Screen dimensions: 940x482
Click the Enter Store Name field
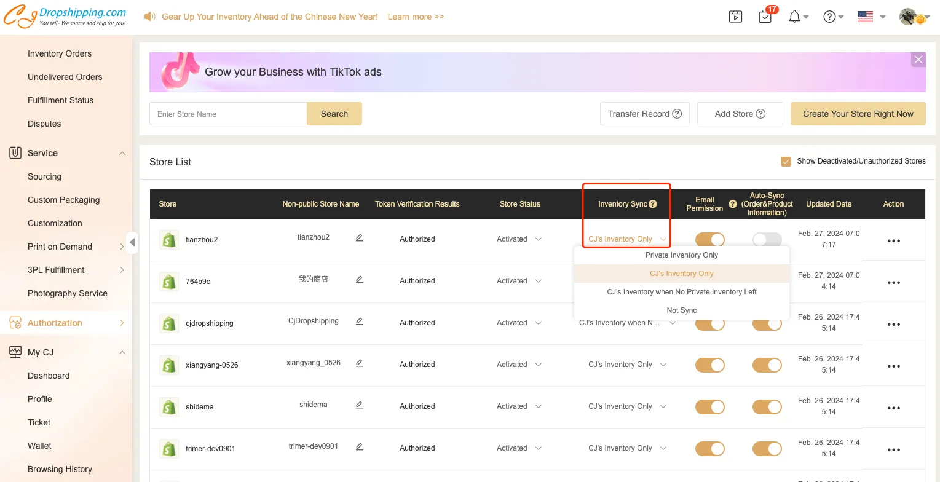(228, 114)
